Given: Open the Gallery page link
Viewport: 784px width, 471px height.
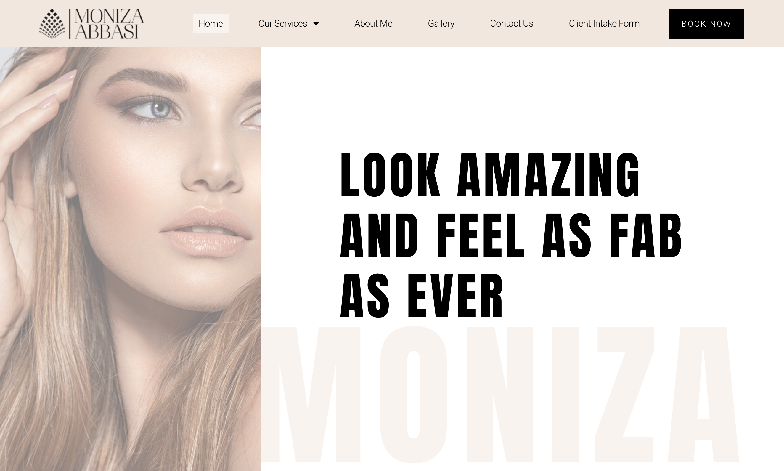Looking at the screenshot, I should coord(441,23).
